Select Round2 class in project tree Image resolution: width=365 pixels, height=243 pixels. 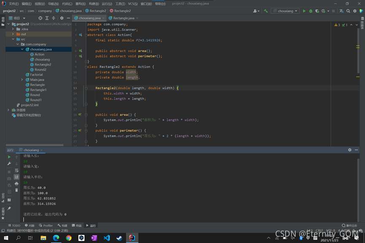tap(40, 69)
